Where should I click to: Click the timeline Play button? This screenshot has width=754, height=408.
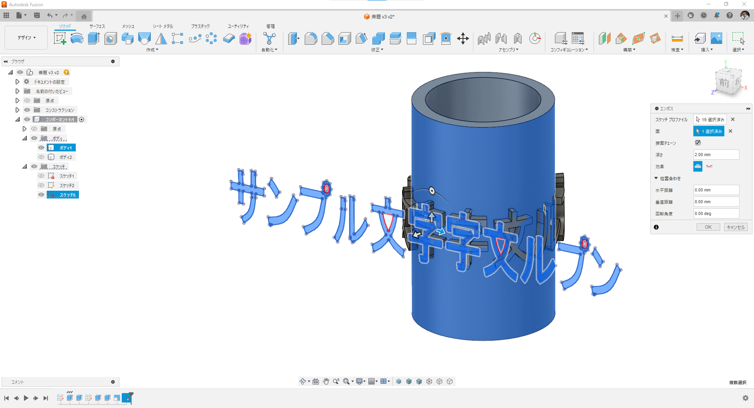tap(26, 398)
